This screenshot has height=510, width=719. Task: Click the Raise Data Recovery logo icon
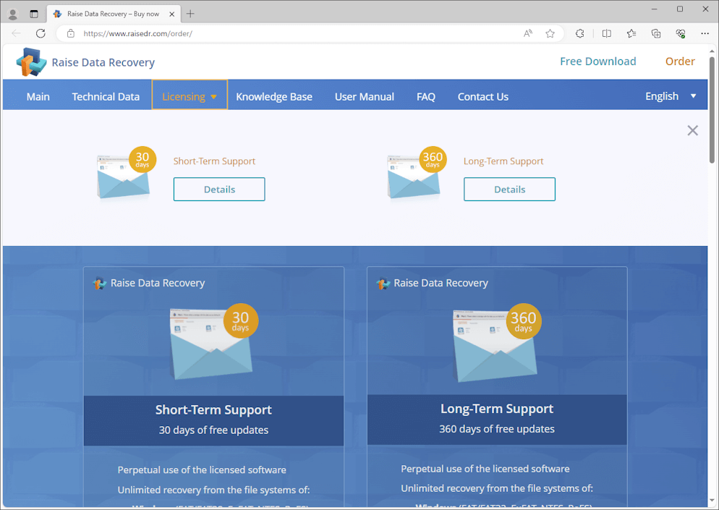31,62
